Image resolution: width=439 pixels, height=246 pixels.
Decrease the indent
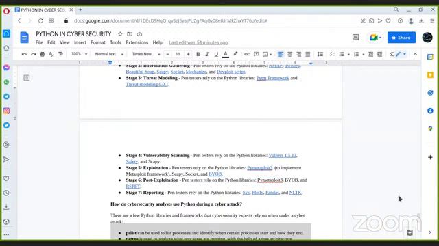click(370, 54)
